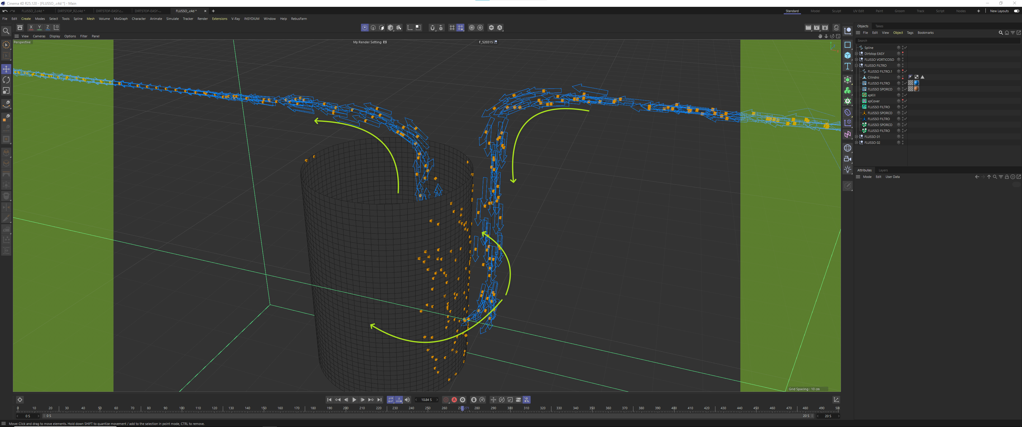The width and height of the screenshot is (1022, 427).
Task: Collapse the FLUSSO FILTRO group
Action: point(857,65)
